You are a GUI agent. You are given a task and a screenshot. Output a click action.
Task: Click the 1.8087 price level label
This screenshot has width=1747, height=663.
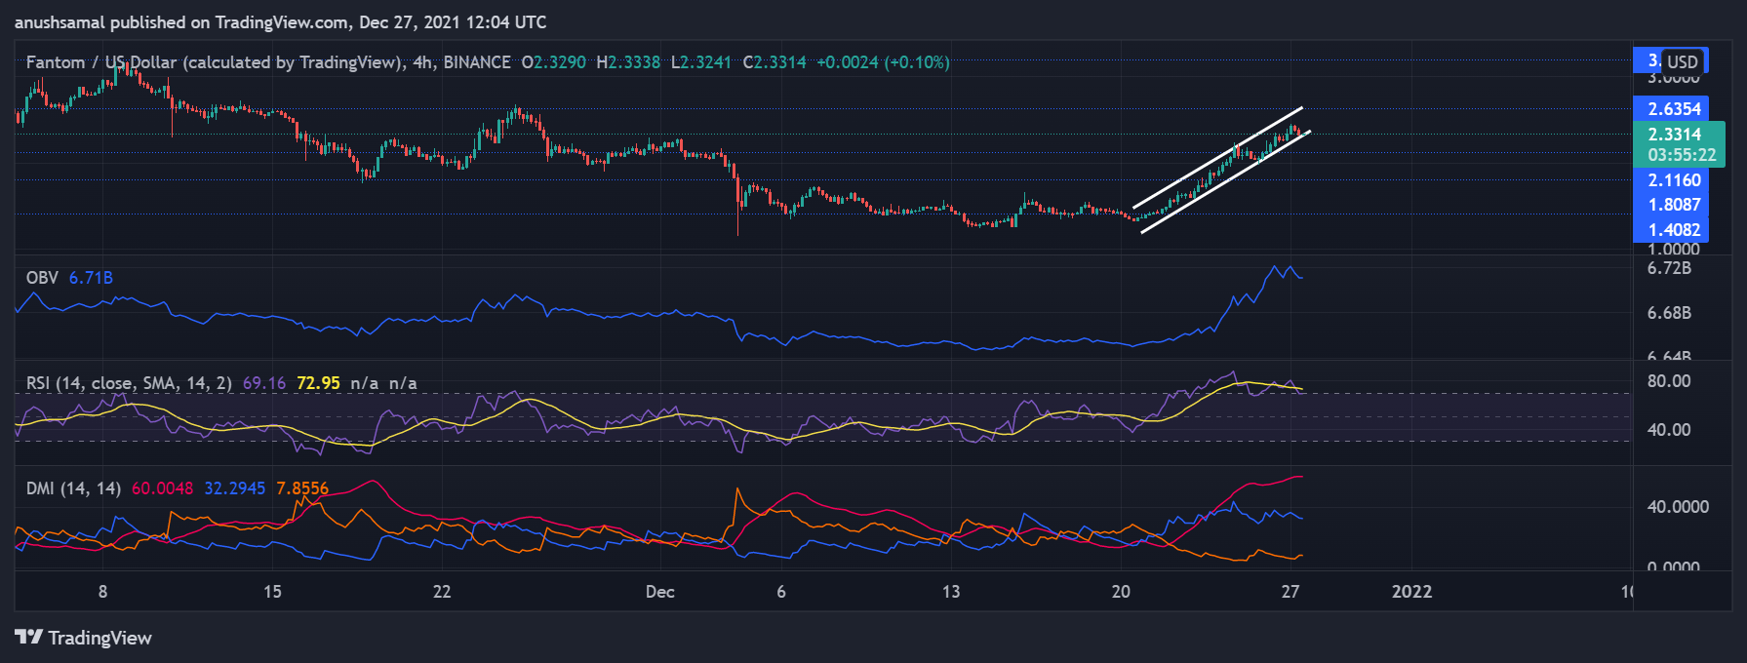coord(1674,205)
